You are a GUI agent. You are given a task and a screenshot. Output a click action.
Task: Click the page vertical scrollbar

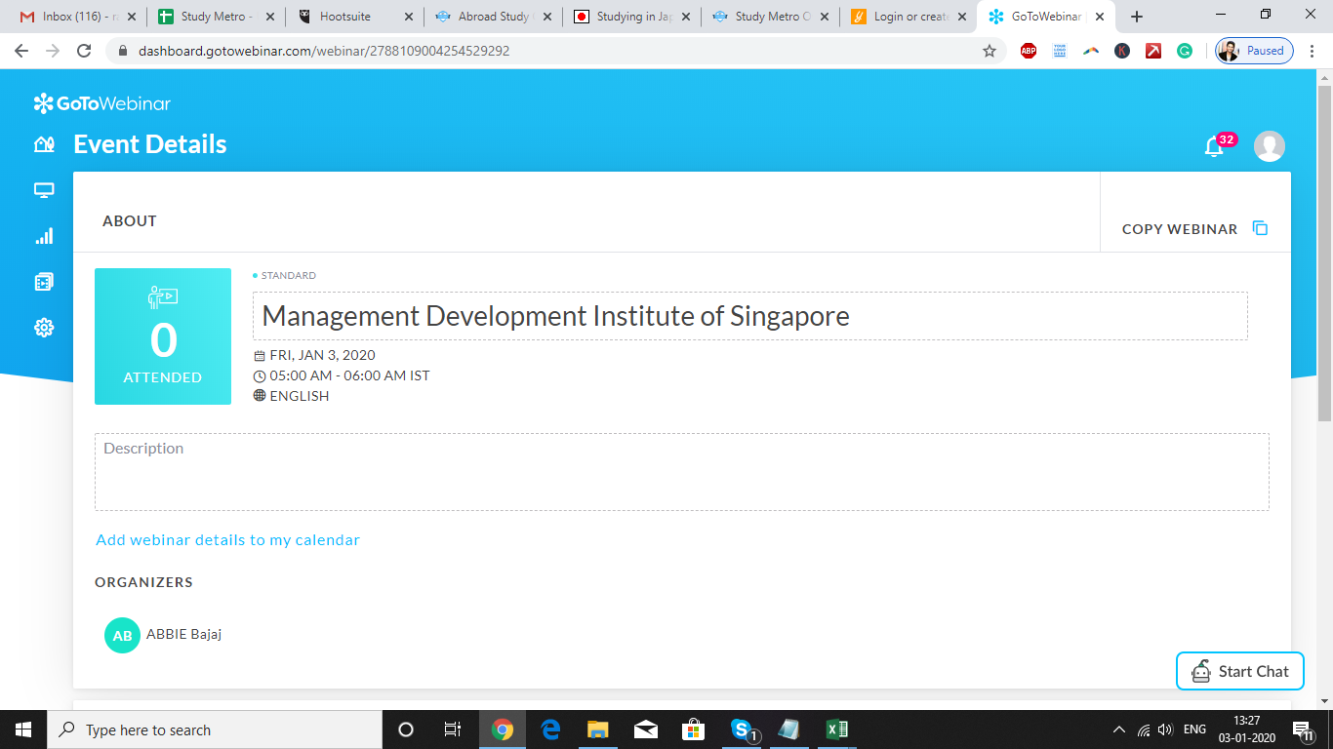pos(1324,252)
